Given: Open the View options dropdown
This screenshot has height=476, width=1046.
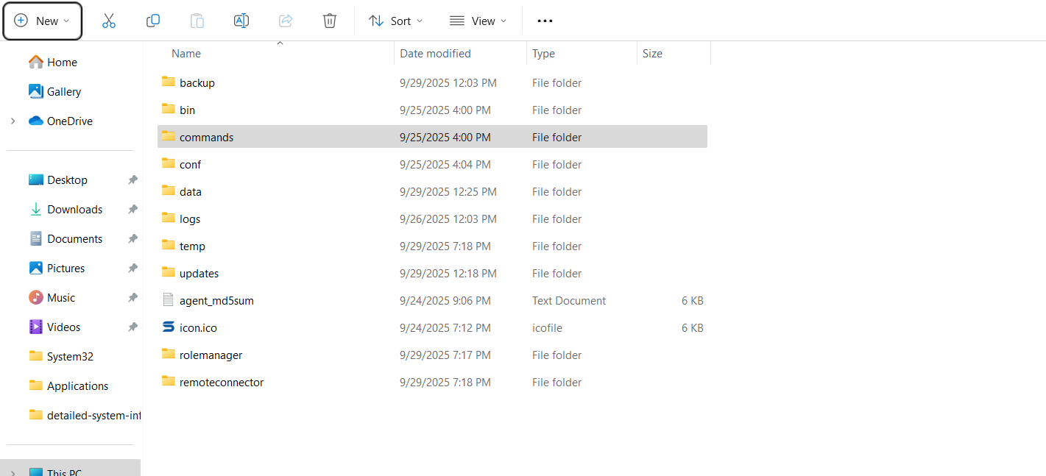Looking at the screenshot, I should point(478,21).
